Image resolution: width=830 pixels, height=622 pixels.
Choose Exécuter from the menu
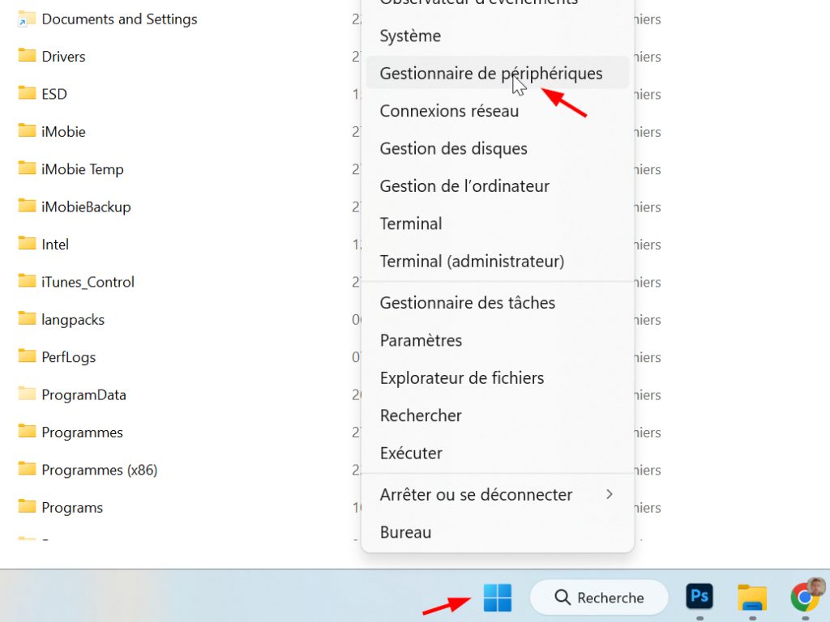point(497,453)
